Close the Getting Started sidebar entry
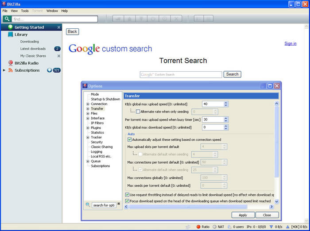The height and width of the screenshot is (231, 310). 59,27
